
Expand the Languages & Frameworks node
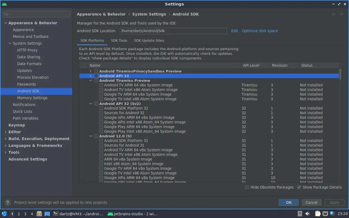pyautogui.click(x=5, y=146)
